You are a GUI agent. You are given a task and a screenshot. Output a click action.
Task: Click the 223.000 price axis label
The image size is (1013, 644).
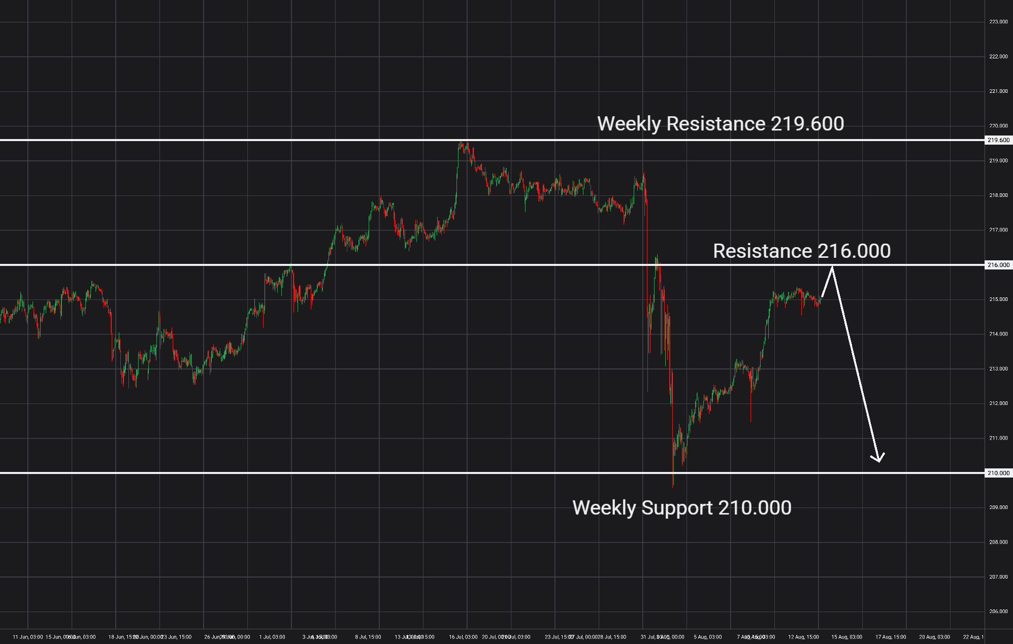pyautogui.click(x=998, y=22)
